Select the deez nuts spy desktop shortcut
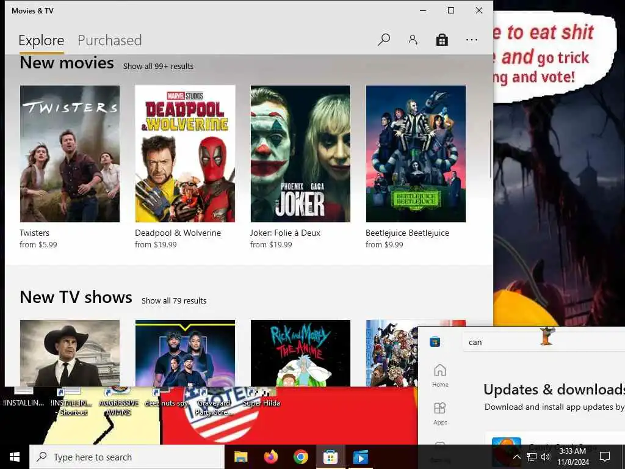The width and height of the screenshot is (625, 469). (x=166, y=398)
